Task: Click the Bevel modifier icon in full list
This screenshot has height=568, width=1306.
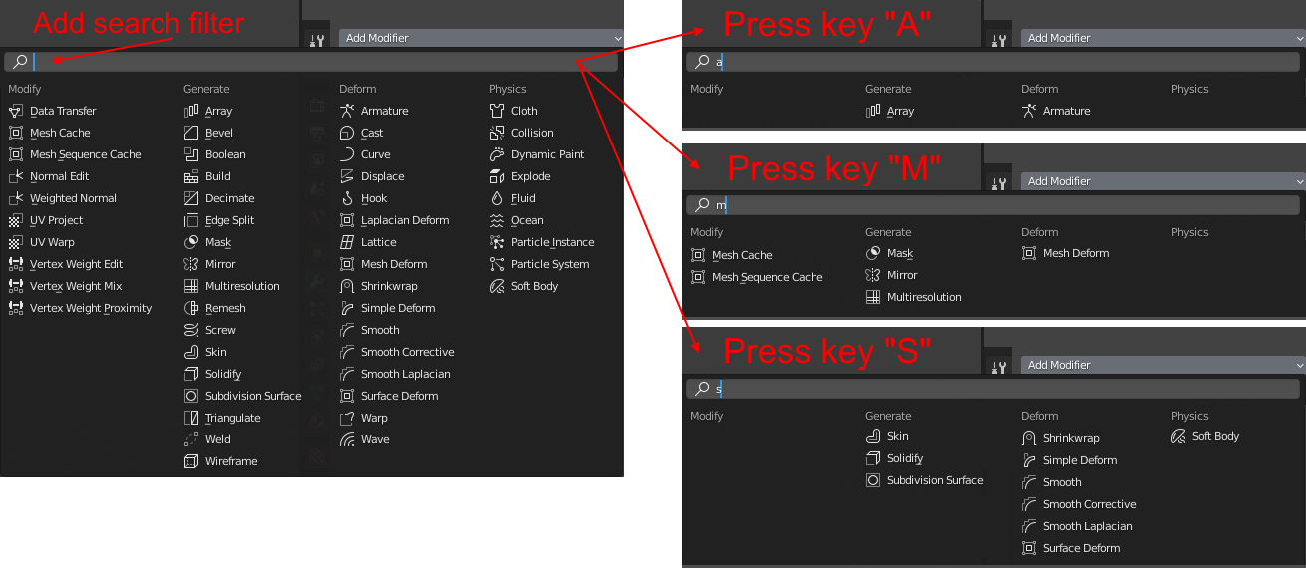Action: click(x=192, y=133)
